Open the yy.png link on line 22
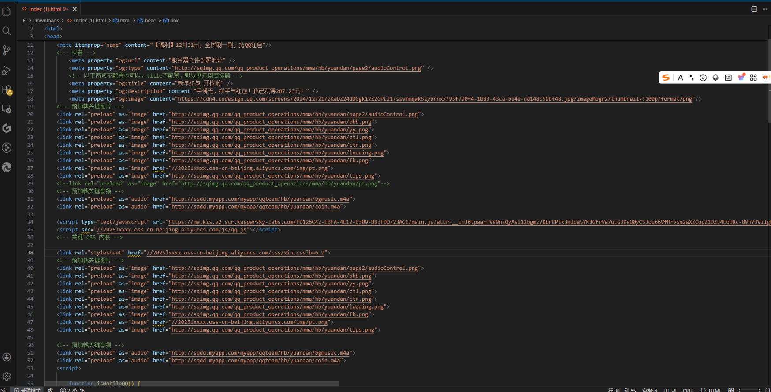The image size is (771, 392). click(x=270, y=130)
